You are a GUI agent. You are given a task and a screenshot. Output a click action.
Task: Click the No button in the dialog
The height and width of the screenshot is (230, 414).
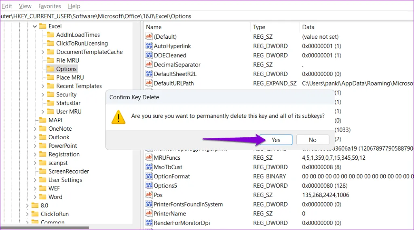click(x=313, y=140)
